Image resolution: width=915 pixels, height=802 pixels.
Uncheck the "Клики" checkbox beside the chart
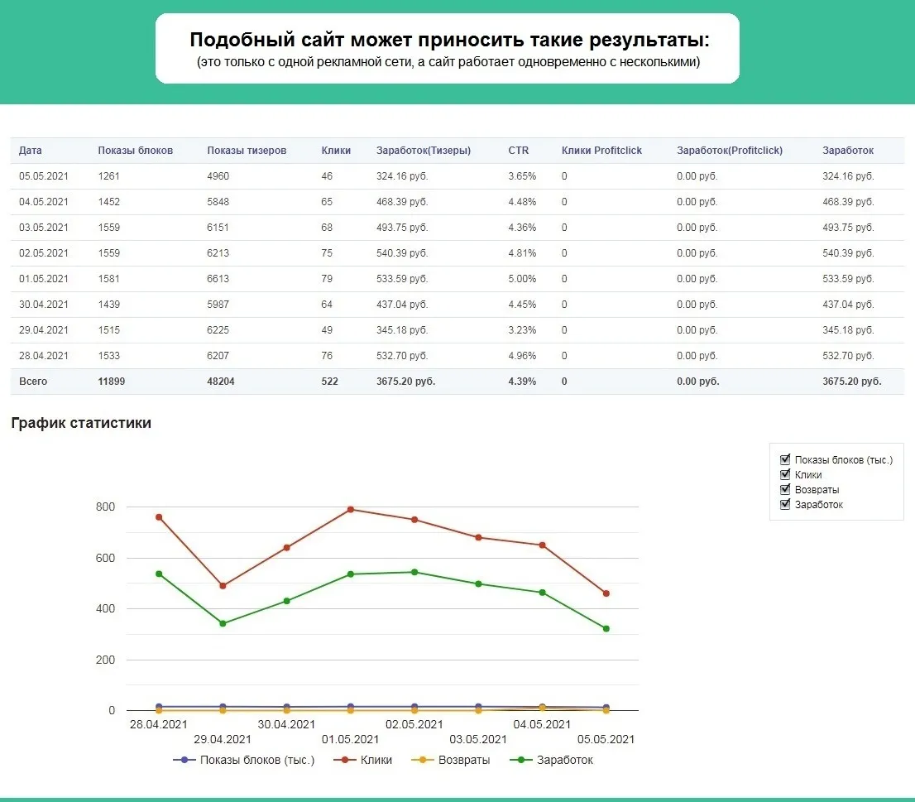(785, 474)
